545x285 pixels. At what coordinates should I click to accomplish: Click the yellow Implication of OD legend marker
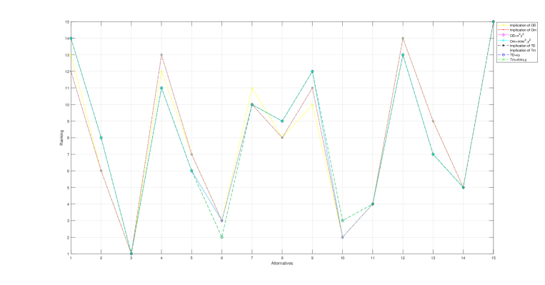pyautogui.click(x=503, y=26)
